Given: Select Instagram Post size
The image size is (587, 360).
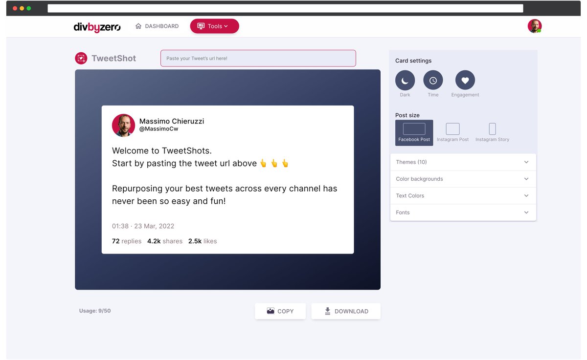Looking at the screenshot, I should pyautogui.click(x=452, y=133).
